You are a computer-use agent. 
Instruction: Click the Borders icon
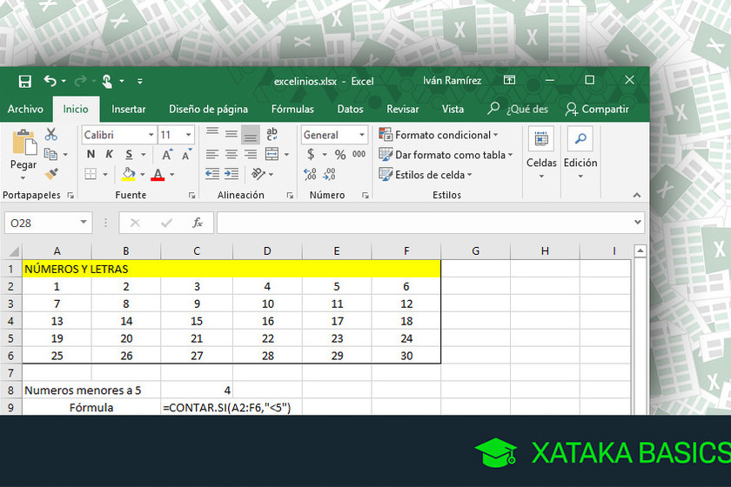click(91, 174)
